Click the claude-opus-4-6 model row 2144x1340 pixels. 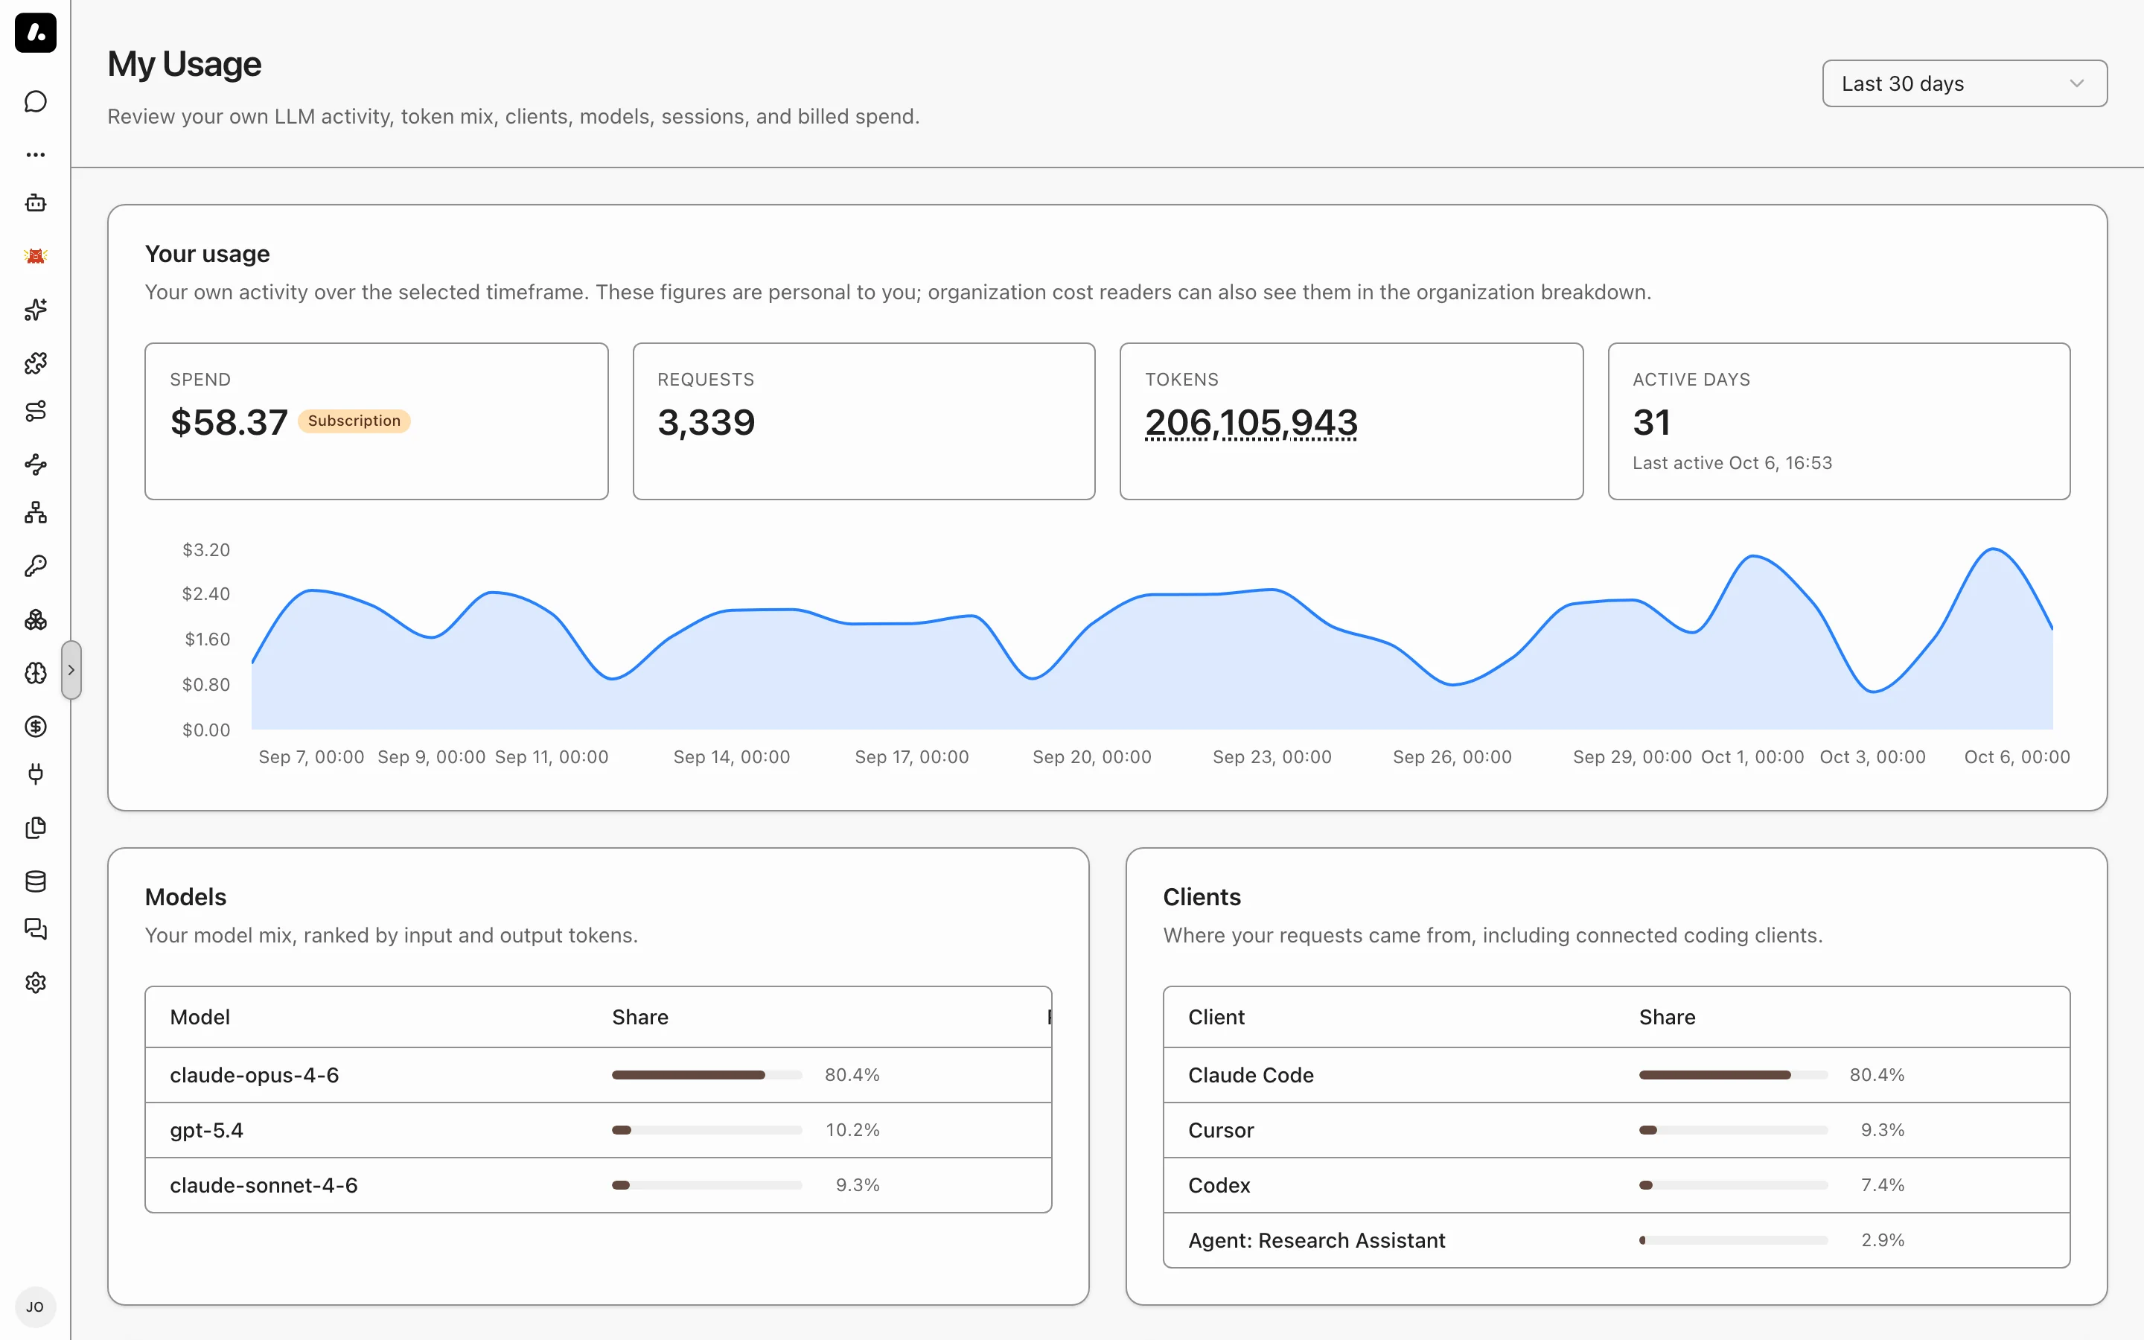598,1075
